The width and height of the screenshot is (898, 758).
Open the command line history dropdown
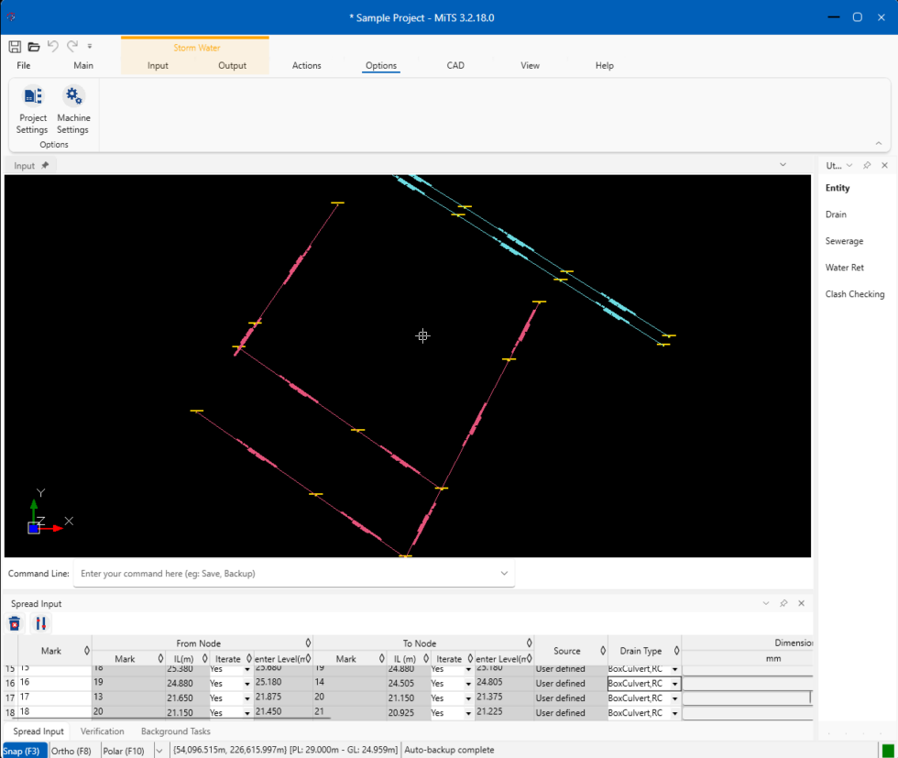[503, 573]
